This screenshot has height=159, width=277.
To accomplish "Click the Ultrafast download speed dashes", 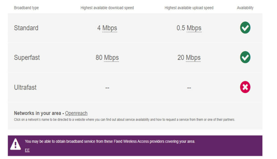I will tap(107, 88).
